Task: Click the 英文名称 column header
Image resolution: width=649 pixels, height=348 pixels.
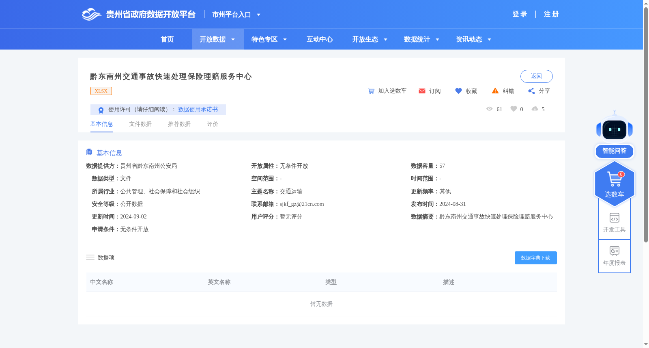Action: 219,282
